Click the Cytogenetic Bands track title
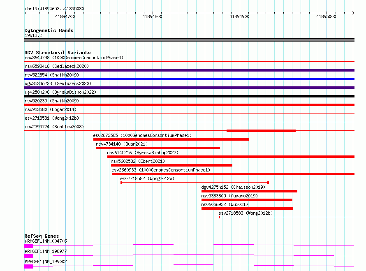 tap(49, 30)
